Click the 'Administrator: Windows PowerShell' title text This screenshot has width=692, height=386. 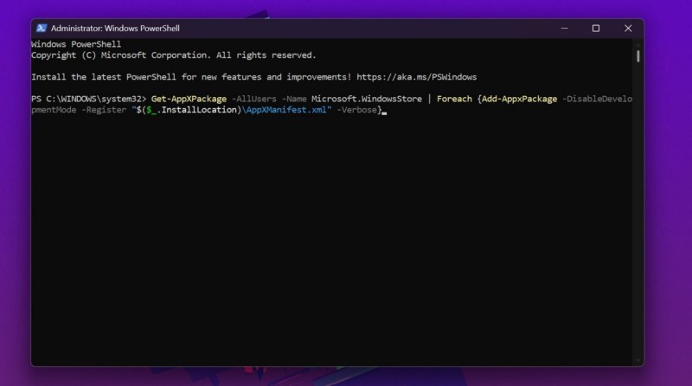coord(115,29)
